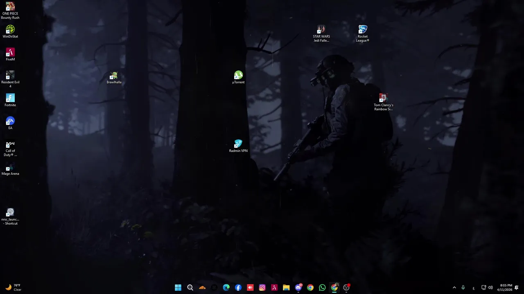Select the FiveM desktop shortcut
This screenshot has height=294, width=524.
pos(10,54)
